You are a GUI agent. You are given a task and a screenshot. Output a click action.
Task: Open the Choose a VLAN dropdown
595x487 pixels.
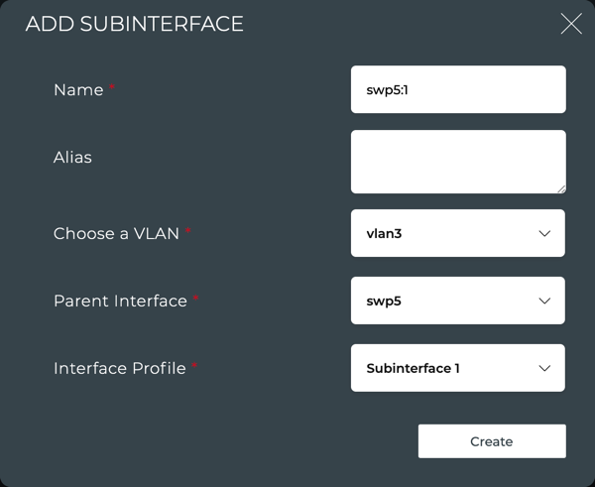[457, 233]
